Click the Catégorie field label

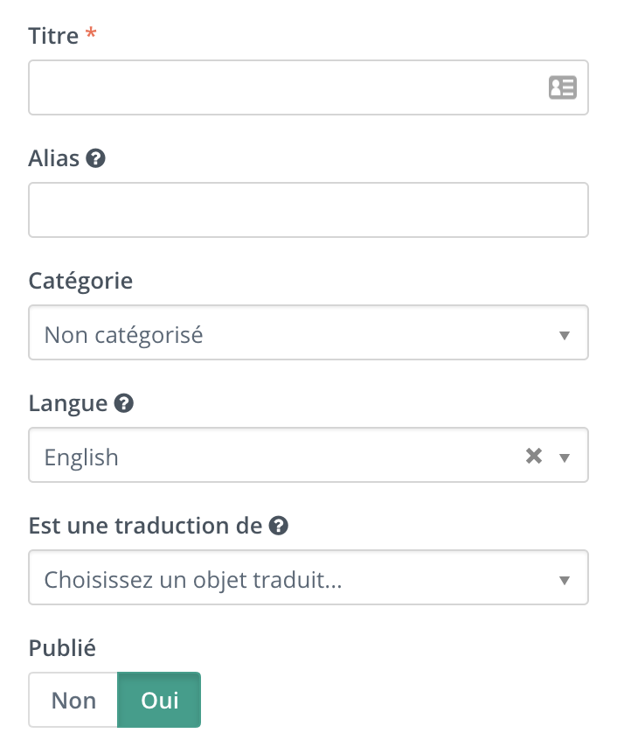[x=80, y=281]
